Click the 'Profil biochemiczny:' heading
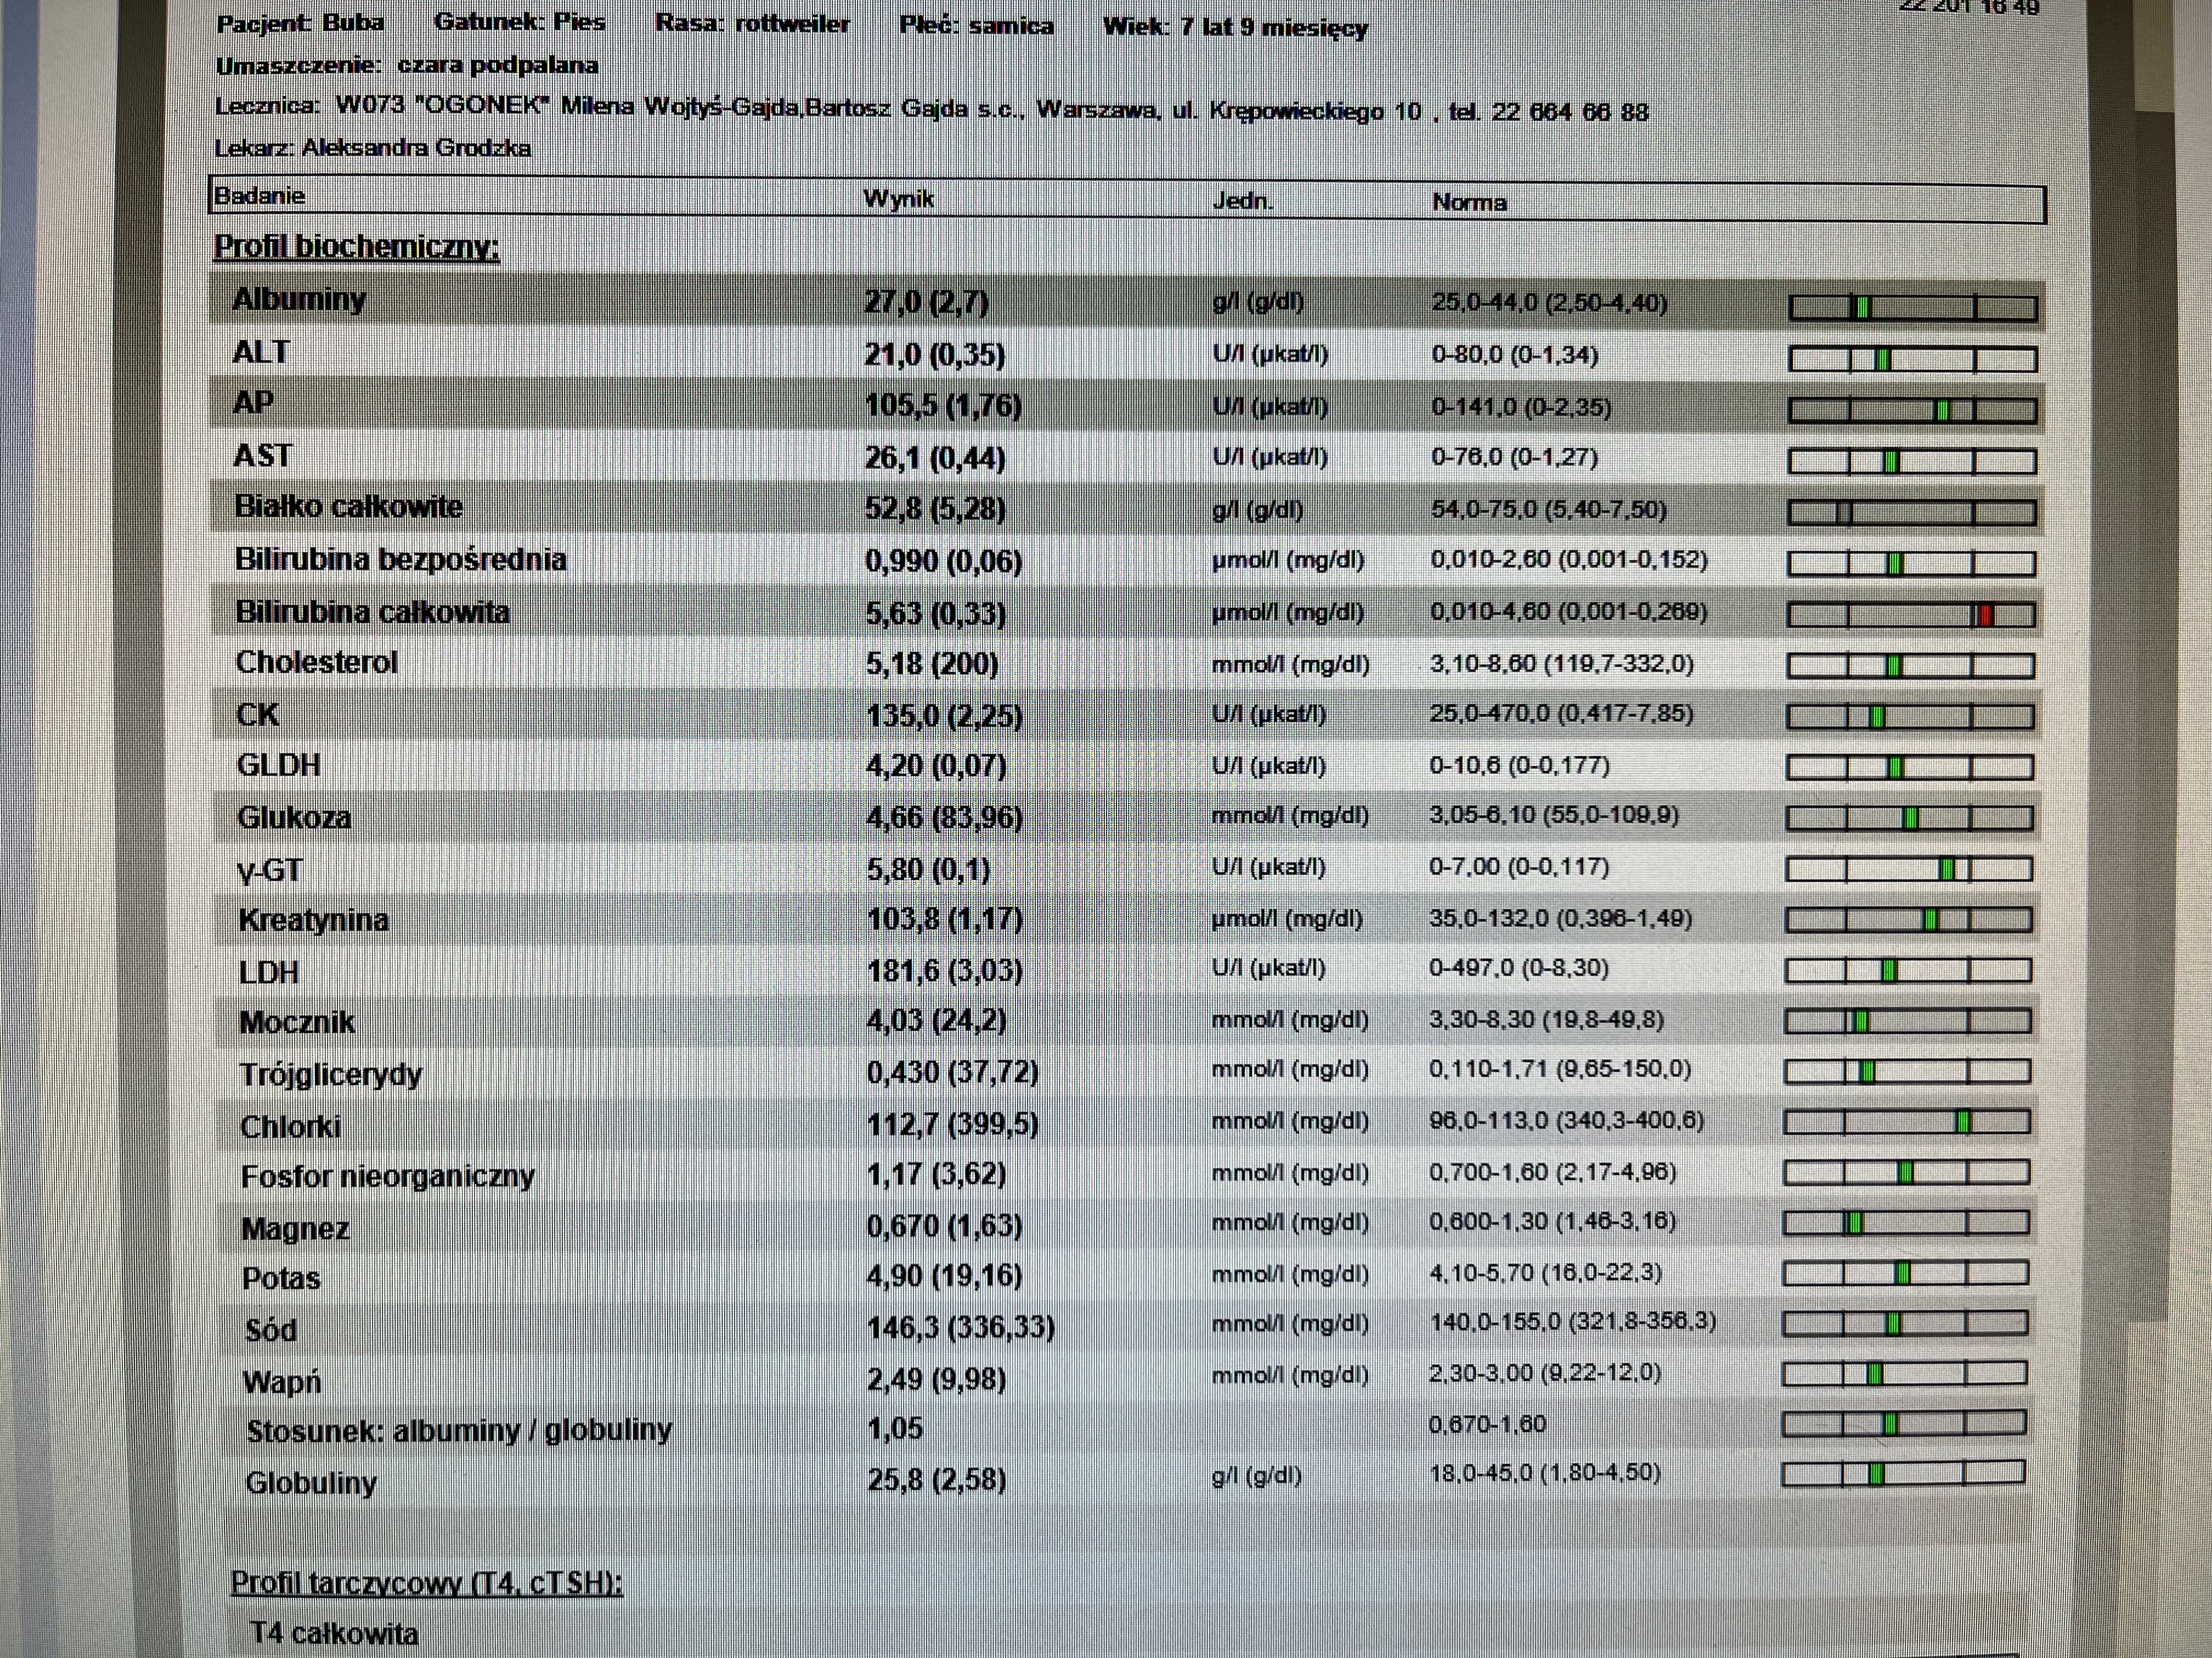Image resolution: width=2212 pixels, height=1658 pixels. coord(356,247)
